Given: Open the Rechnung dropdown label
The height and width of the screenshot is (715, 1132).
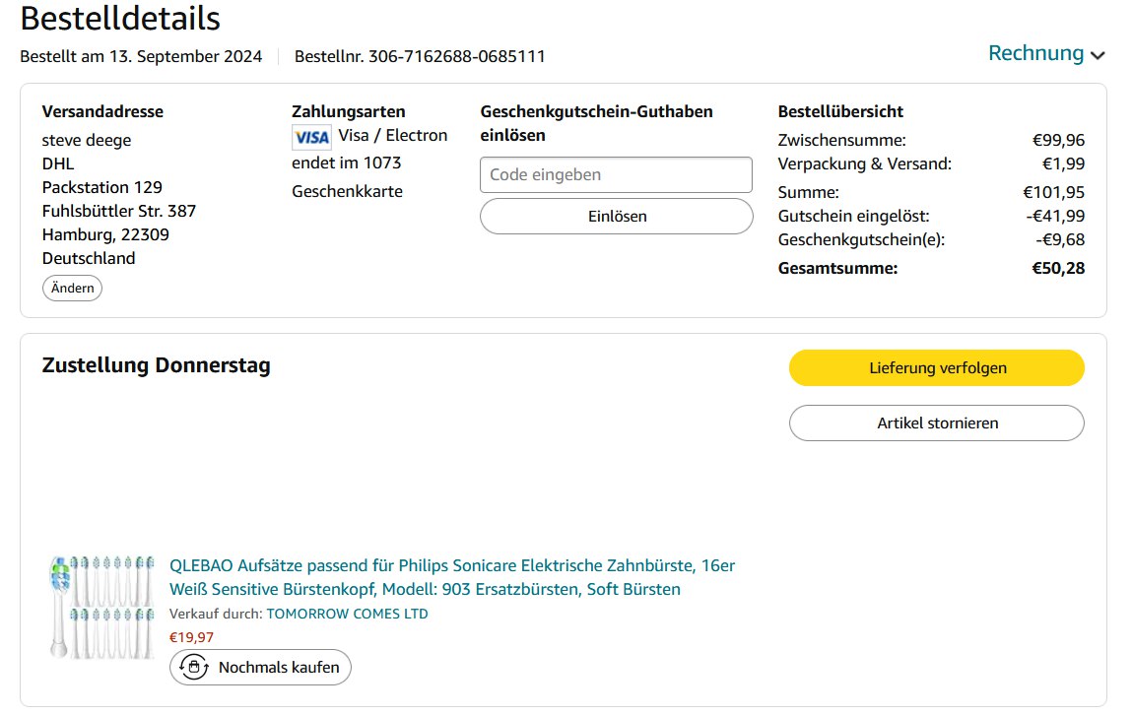Looking at the screenshot, I should [x=1035, y=53].
